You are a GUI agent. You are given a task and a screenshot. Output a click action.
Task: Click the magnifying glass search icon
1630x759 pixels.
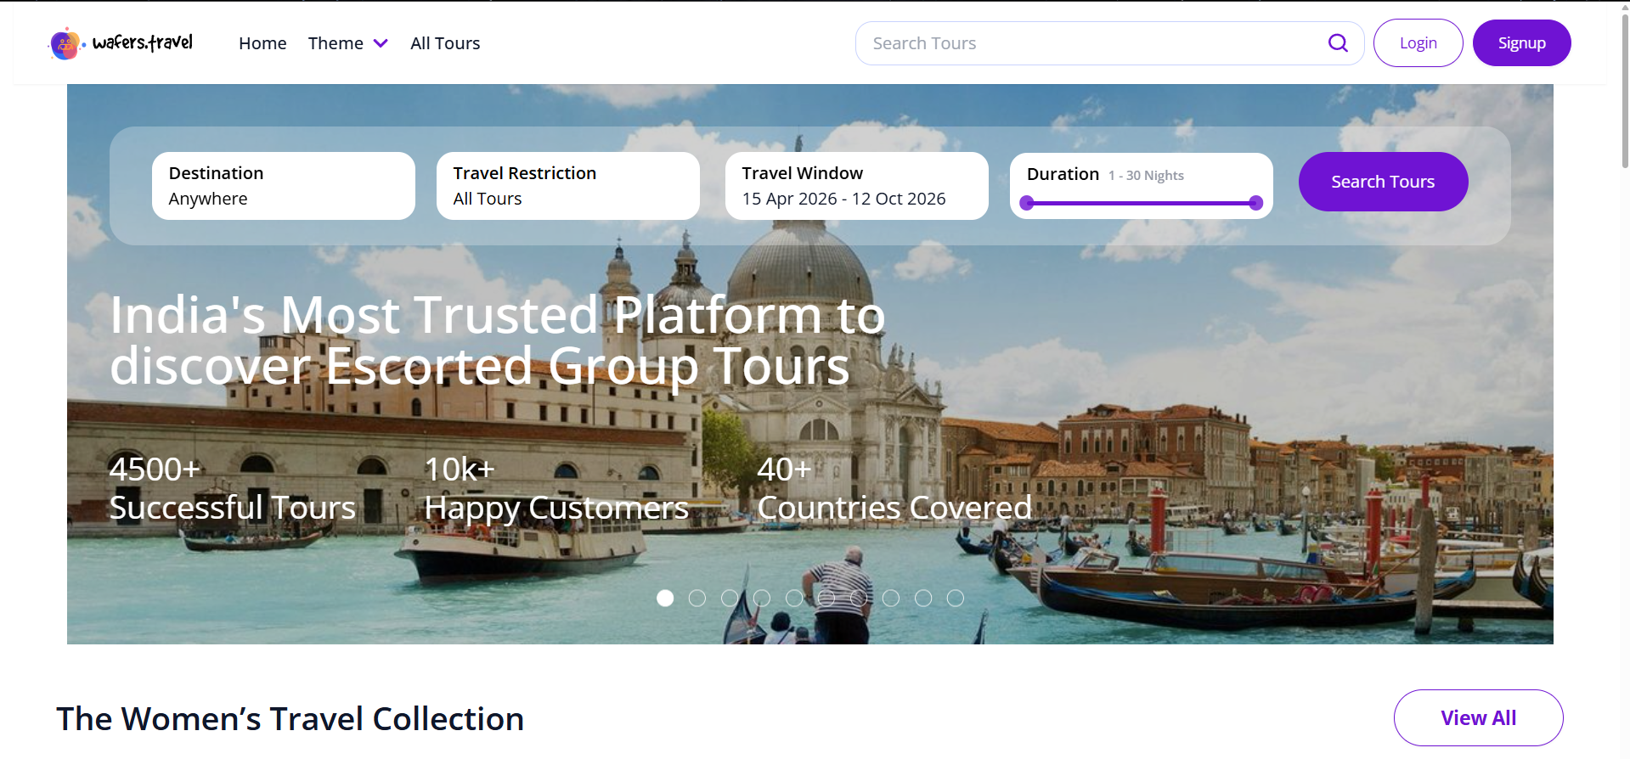point(1338,43)
